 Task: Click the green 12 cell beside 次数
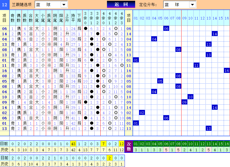pyautogui.click(x=203, y=144)
